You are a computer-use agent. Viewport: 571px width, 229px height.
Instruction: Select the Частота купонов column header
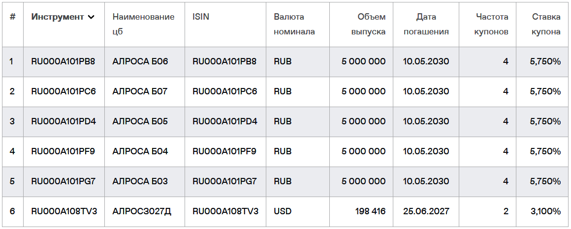[491, 24]
